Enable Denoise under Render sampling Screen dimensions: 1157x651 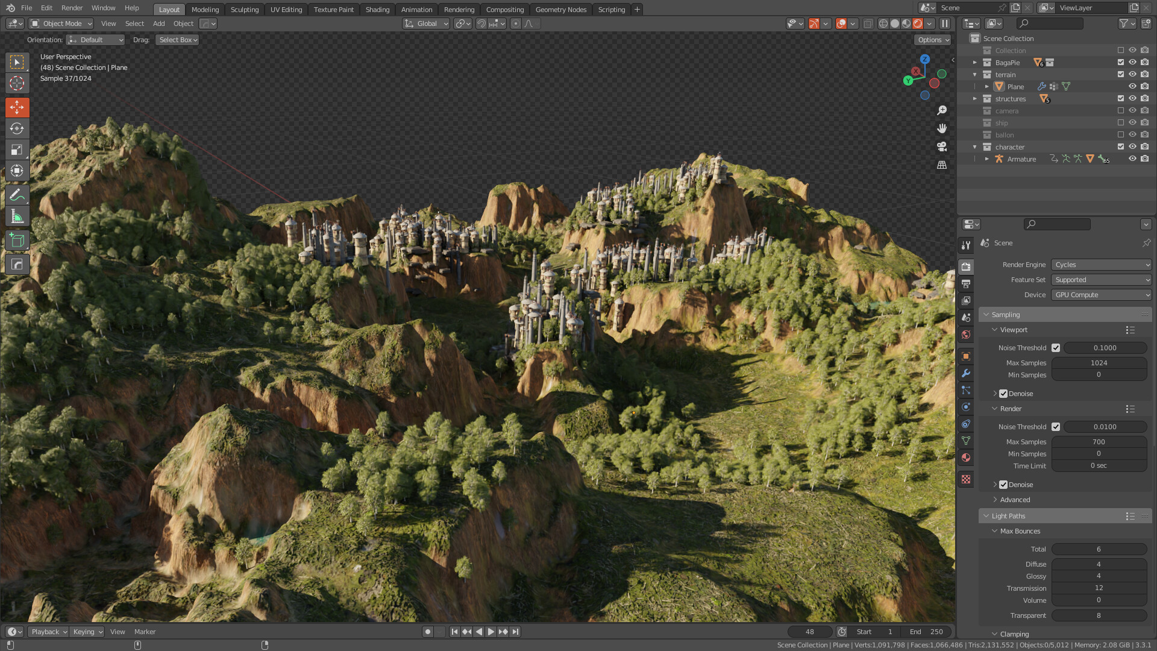pyautogui.click(x=1003, y=484)
